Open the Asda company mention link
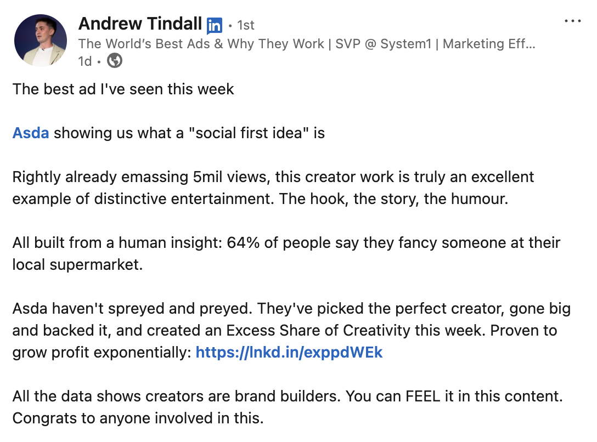This screenshot has height=442, width=597. pyautogui.click(x=31, y=133)
